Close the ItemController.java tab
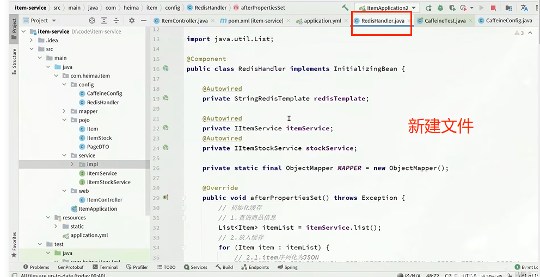The height and width of the screenshot is (277, 540). point(213,21)
